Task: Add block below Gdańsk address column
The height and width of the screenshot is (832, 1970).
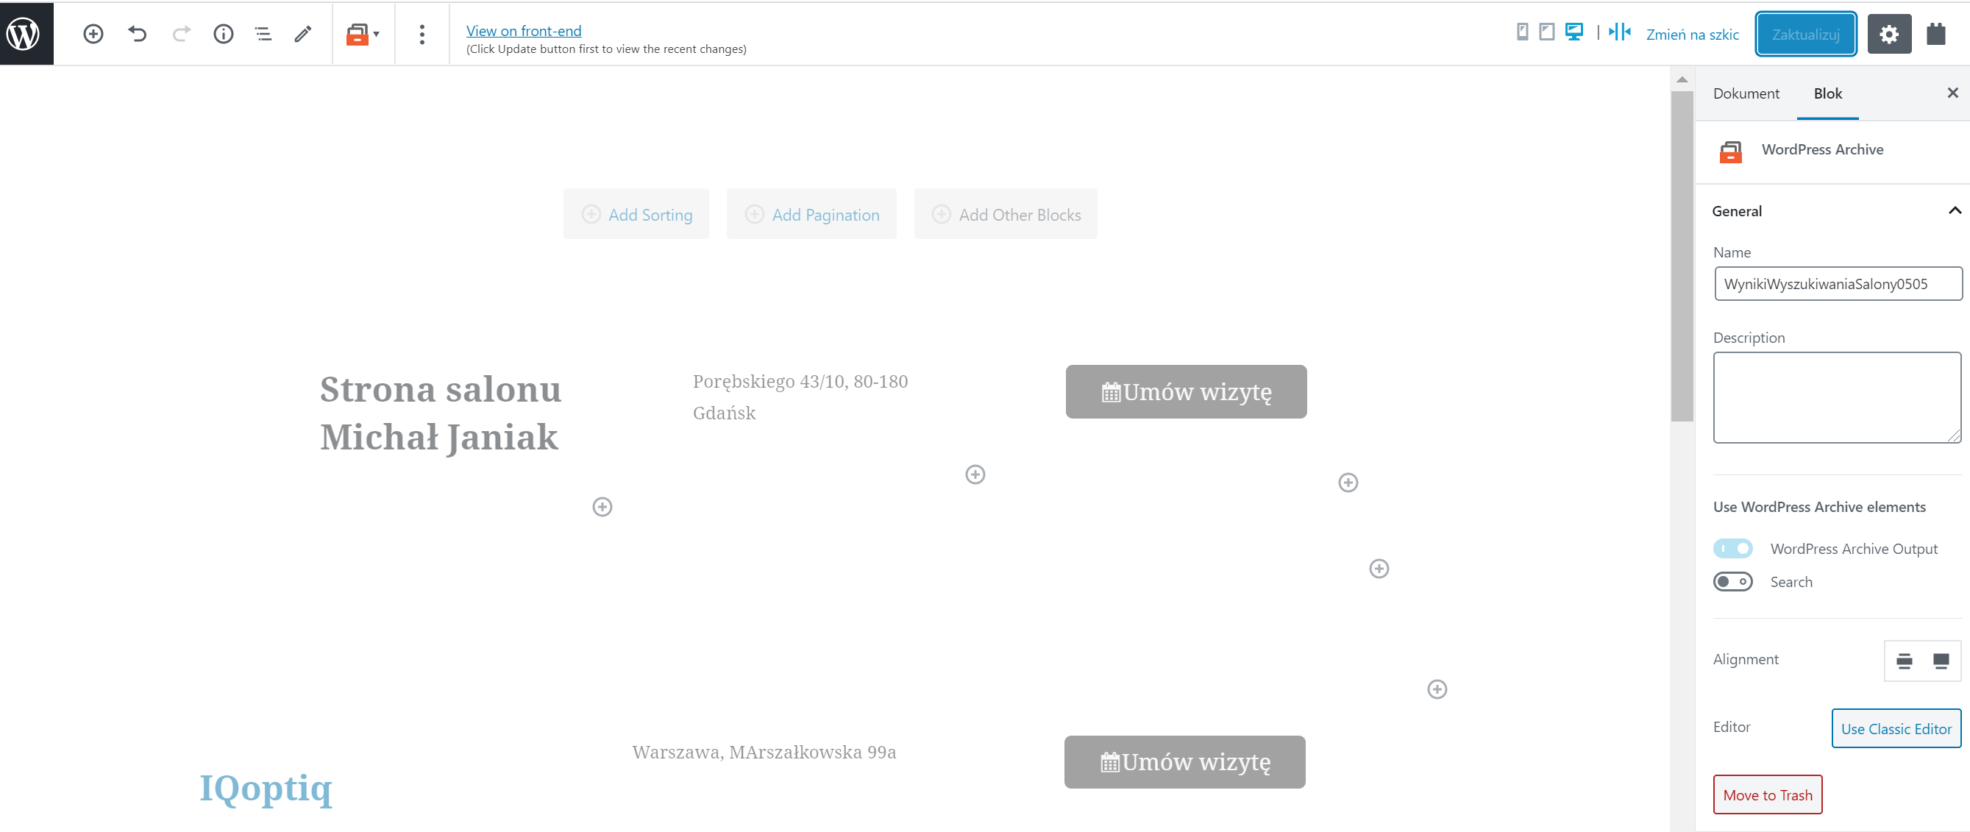Action: [x=975, y=475]
